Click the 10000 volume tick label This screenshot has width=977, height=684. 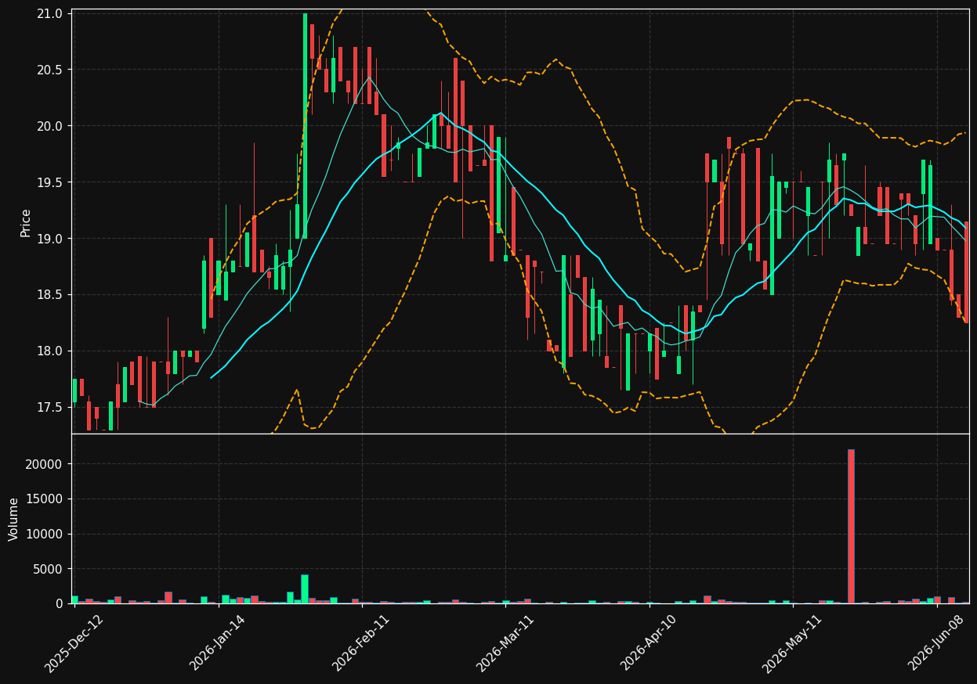click(x=46, y=535)
